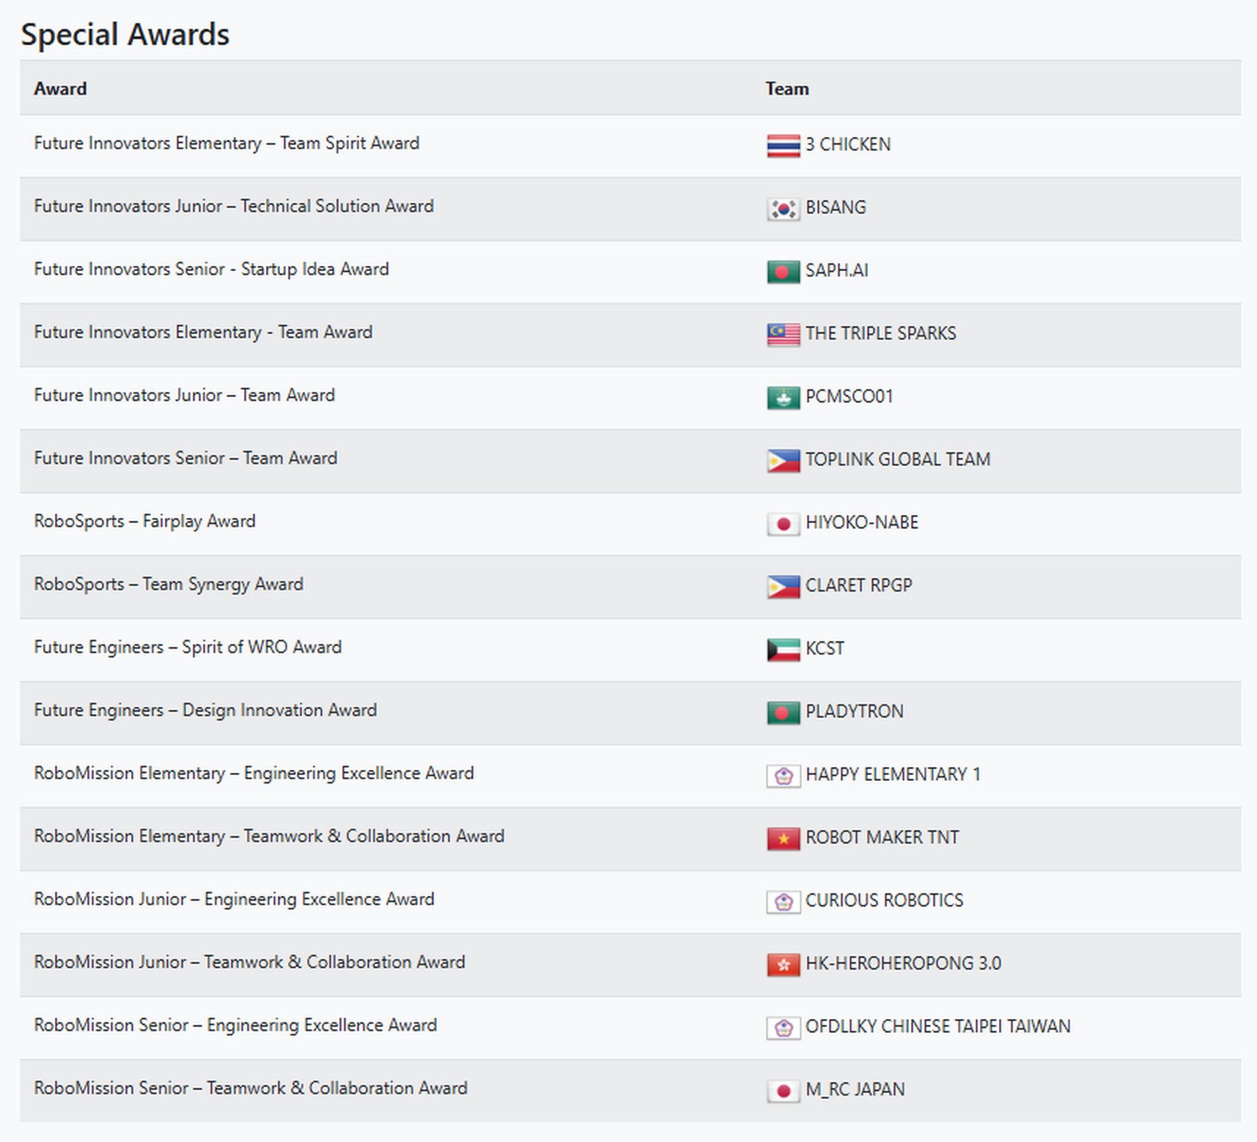Click the Philippines flag beside TOPLINK GLOBAL TEAM
The width and height of the screenshot is (1257, 1142).
(783, 461)
